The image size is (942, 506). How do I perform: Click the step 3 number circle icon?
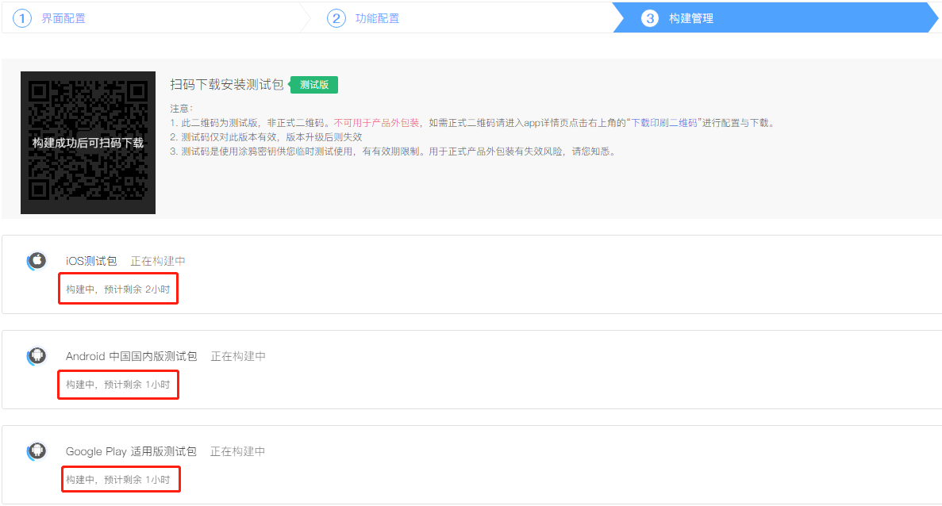650,18
